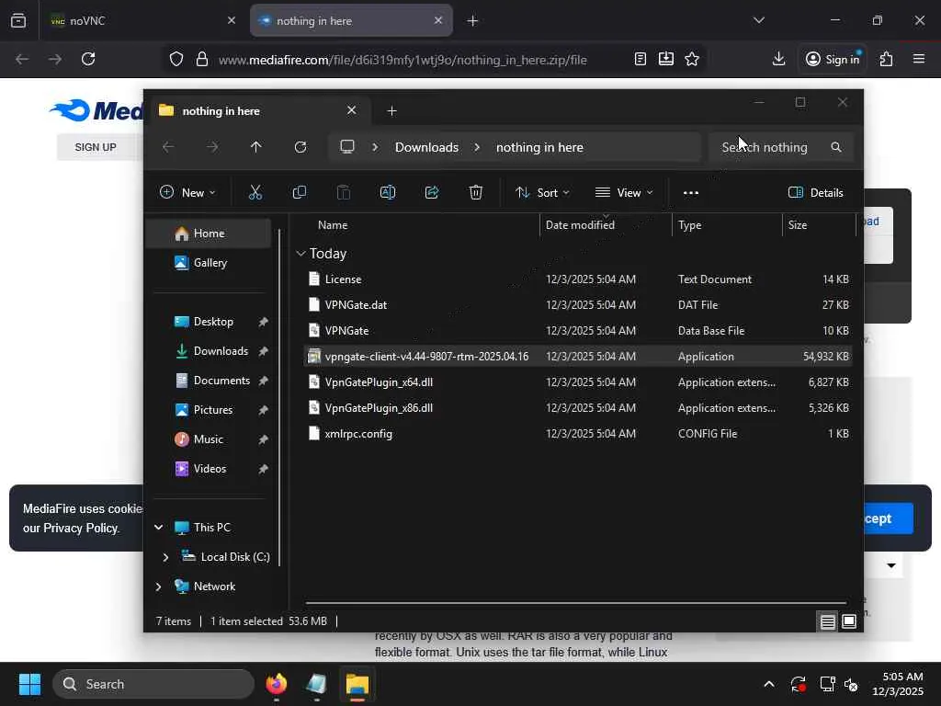Collapse This PC tree node
Image resolution: width=941 pixels, height=706 pixels.
click(x=158, y=527)
